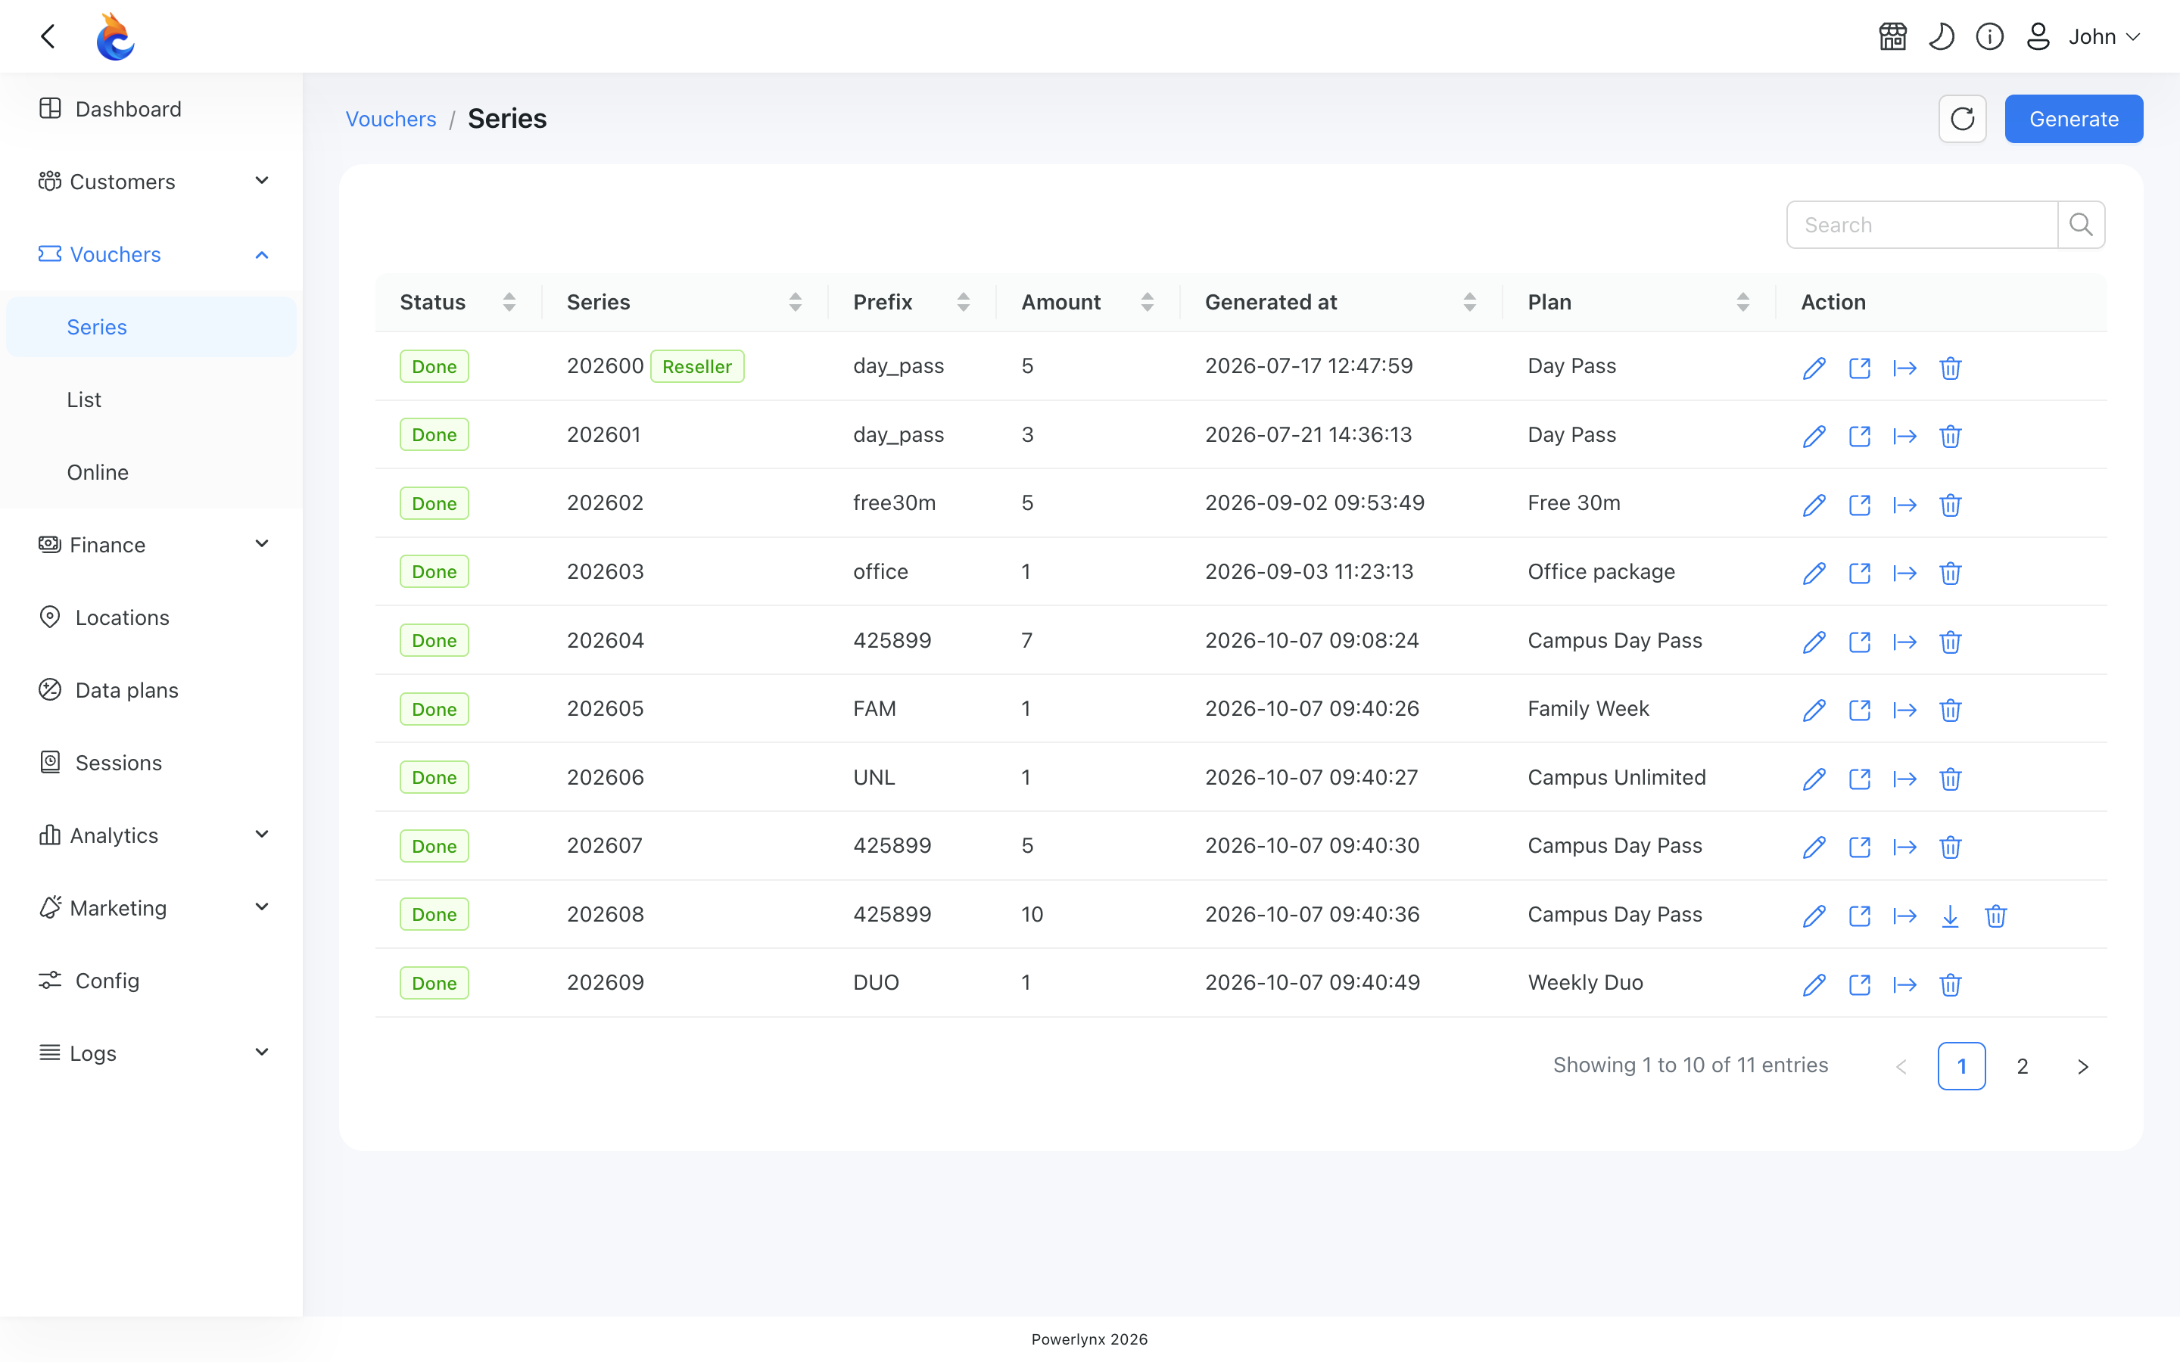Click the Generate button
Image resolution: width=2180 pixels, height=1362 pixels.
point(2074,119)
